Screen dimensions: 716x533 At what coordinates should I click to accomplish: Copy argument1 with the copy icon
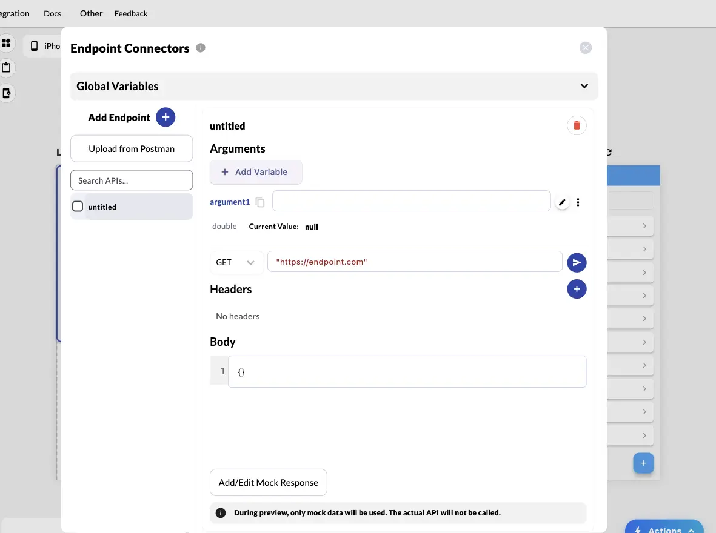tap(260, 202)
